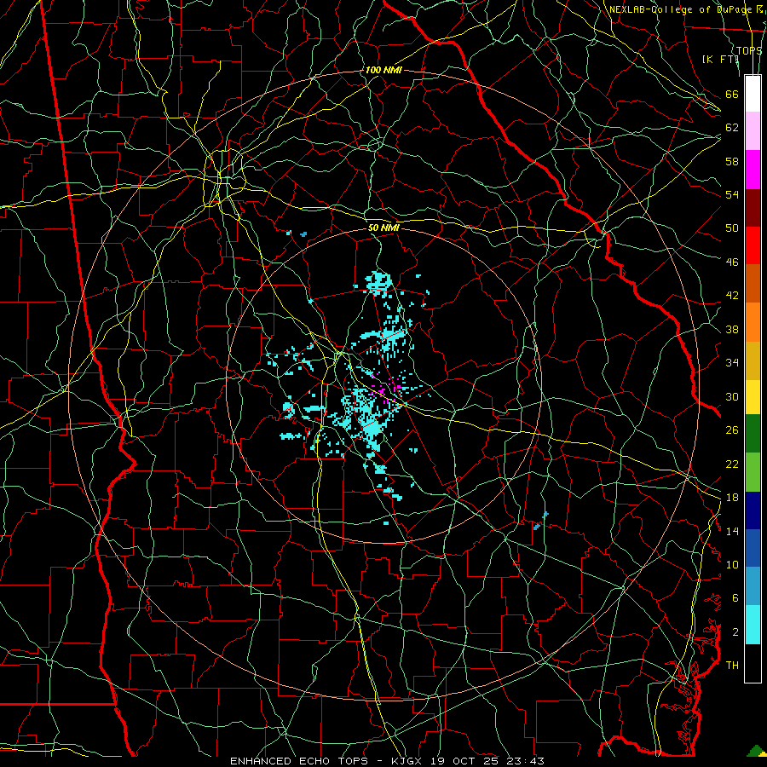Click the navy blue legend swatch
This screenshot has height=767, width=767.
[x=753, y=510]
